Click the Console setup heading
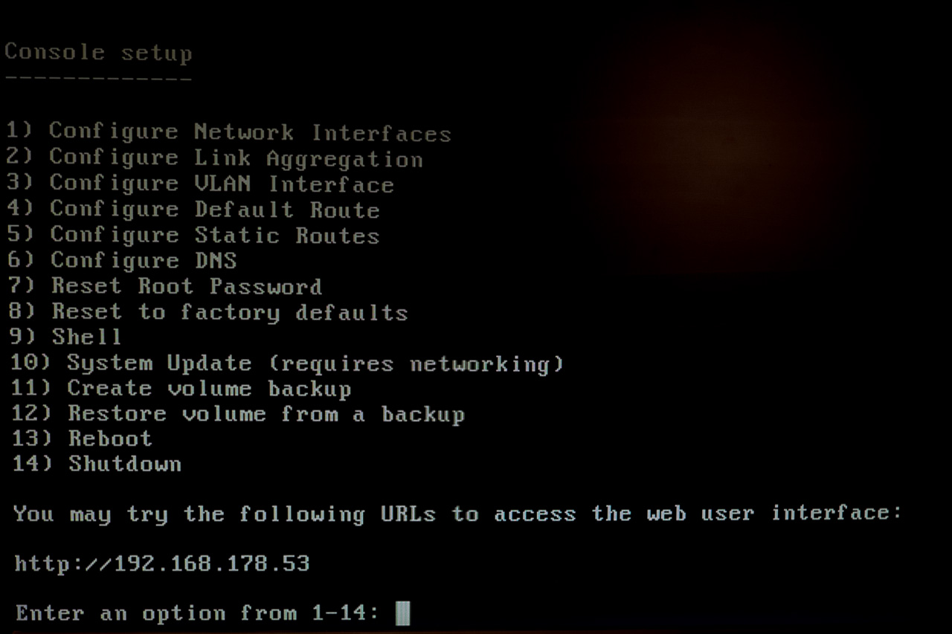 click(x=98, y=53)
